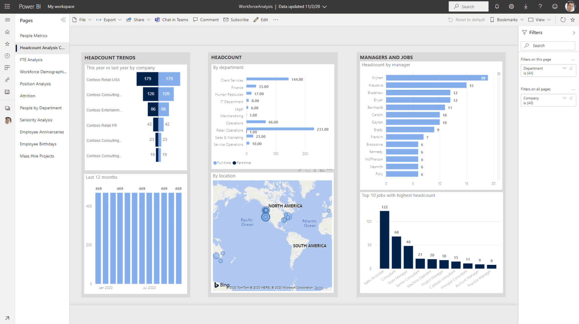Open the Favorites pane via star icon
The width and height of the screenshot is (579, 324).
pos(7,44)
